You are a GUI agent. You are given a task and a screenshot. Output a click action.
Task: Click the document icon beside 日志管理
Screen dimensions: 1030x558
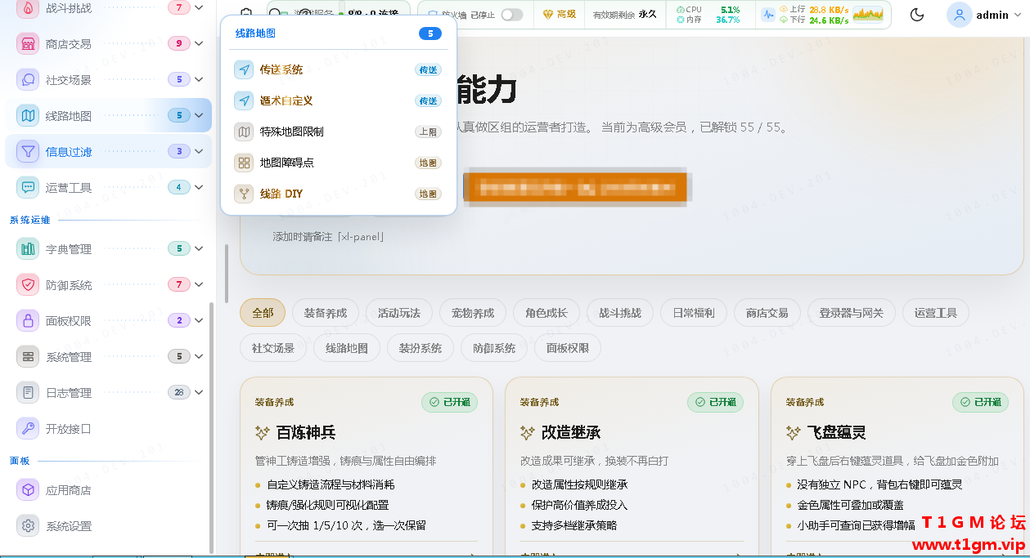coord(29,393)
